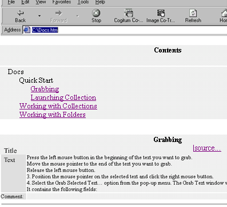Image resolution: width=227 pixels, height=207 pixels.
Task: Click line starting '3. Position the mouse pointer'
Action: click(120, 177)
